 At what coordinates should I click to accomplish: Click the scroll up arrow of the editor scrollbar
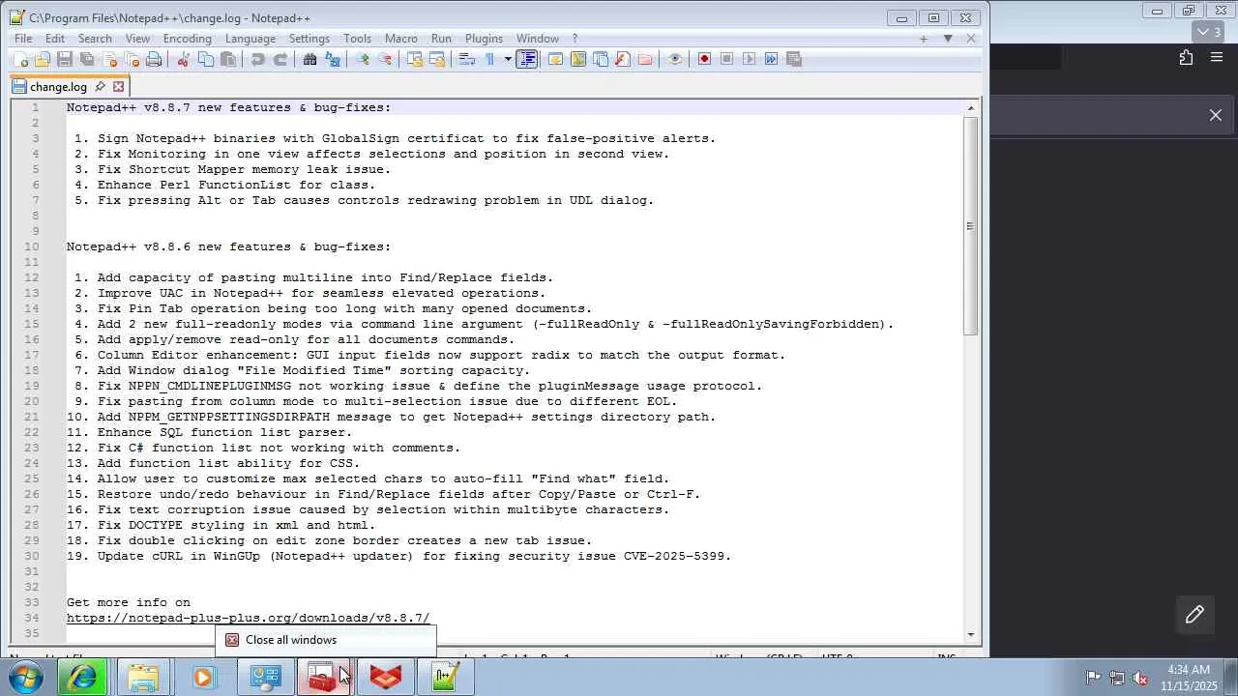[970, 108]
